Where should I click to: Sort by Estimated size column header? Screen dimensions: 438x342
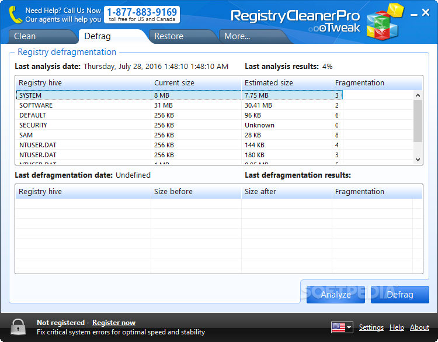point(287,83)
